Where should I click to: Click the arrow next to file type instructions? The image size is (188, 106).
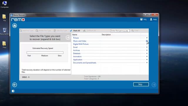point(68,37)
